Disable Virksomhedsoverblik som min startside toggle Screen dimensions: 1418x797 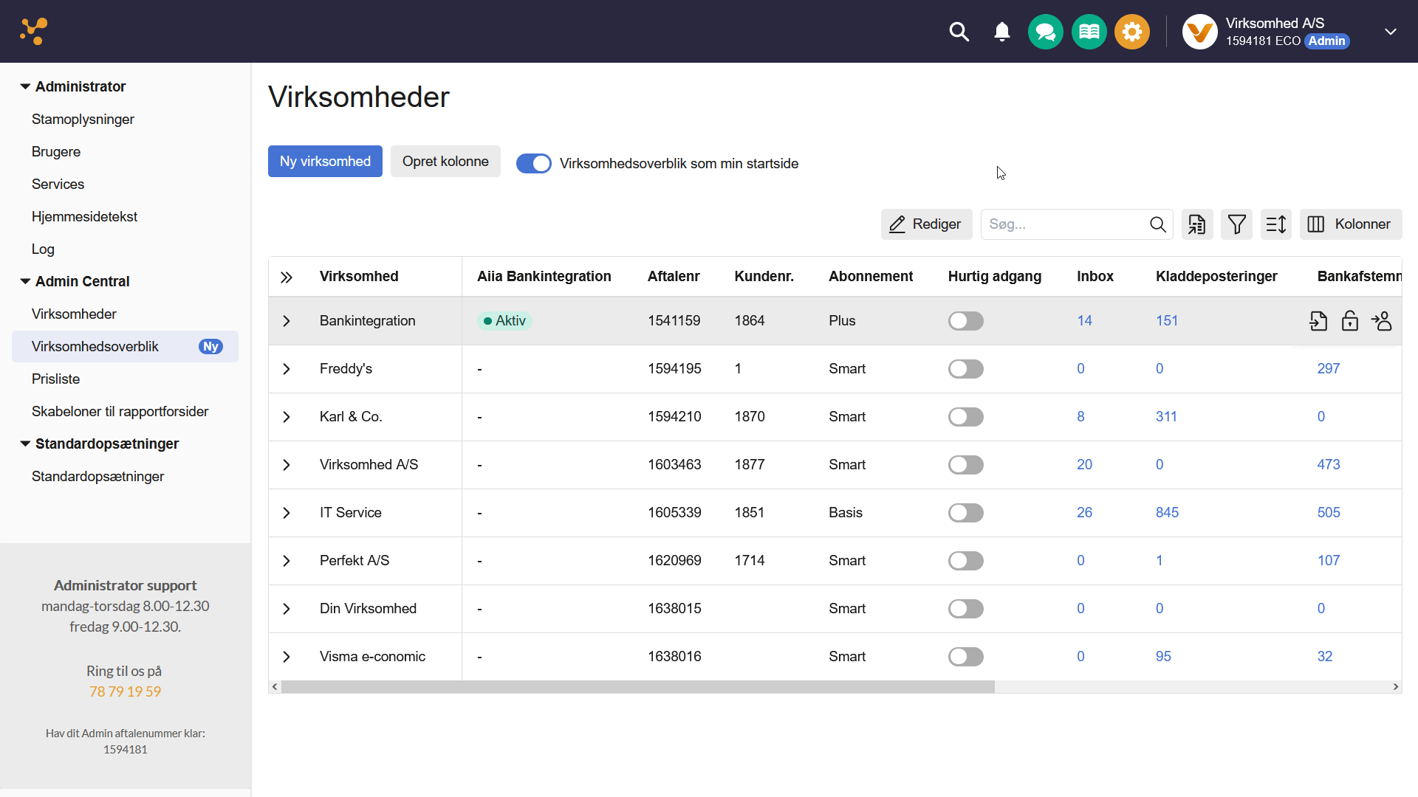point(533,163)
